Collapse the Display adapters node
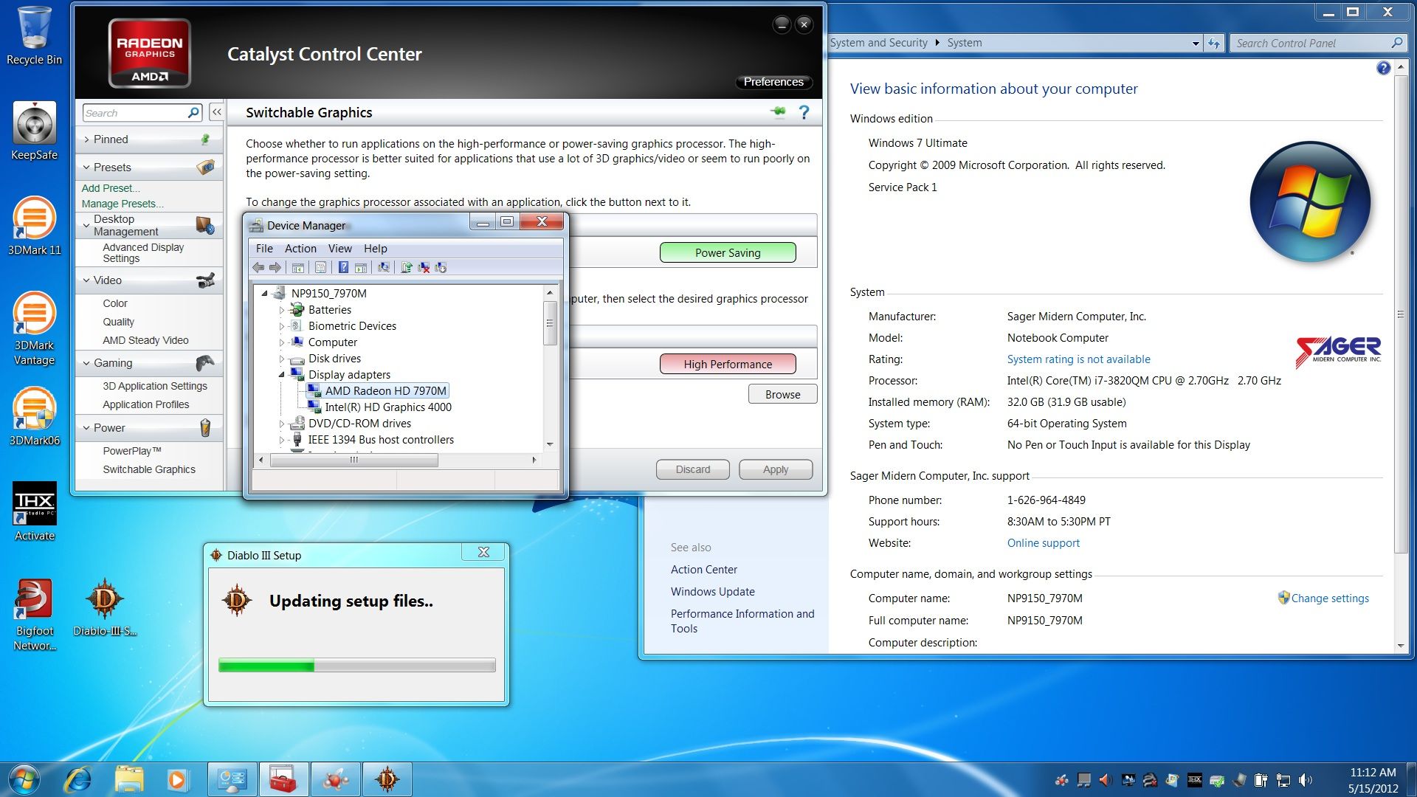This screenshot has height=797, width=1417. pyautogui.click(x=281, y=375)
